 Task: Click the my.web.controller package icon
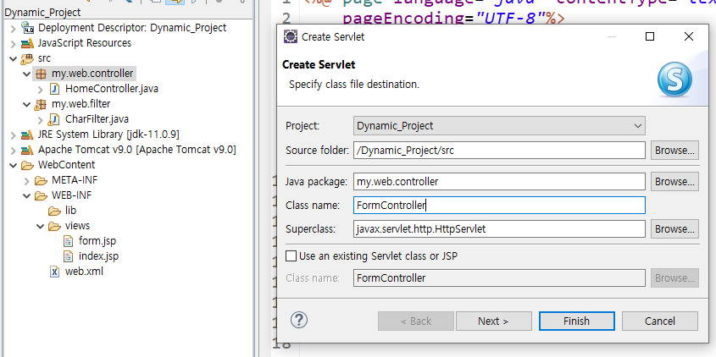[42, 74]
